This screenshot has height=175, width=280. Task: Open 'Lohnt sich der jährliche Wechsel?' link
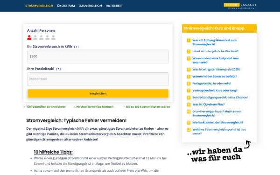pos(215,51)
